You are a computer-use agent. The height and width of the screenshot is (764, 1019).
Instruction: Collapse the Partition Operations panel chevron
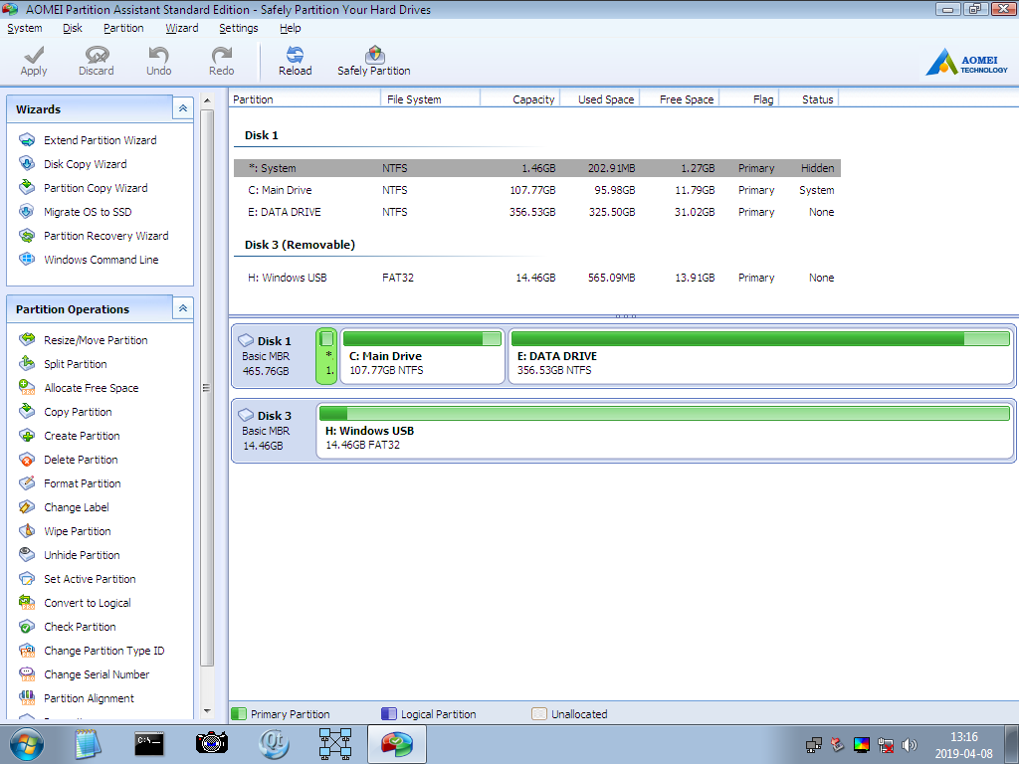pyautogui.click(x=183, y=308)
